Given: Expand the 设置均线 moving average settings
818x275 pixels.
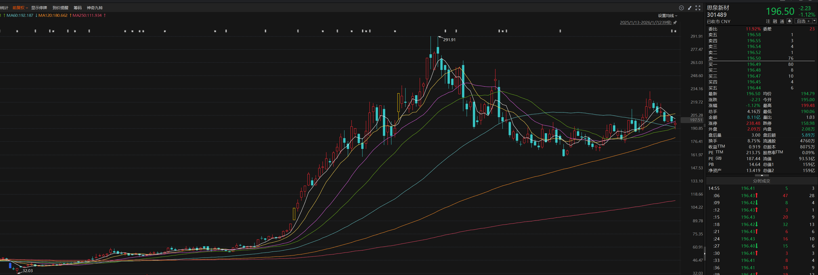Looking at the screenshot, I should click(667, 15).
